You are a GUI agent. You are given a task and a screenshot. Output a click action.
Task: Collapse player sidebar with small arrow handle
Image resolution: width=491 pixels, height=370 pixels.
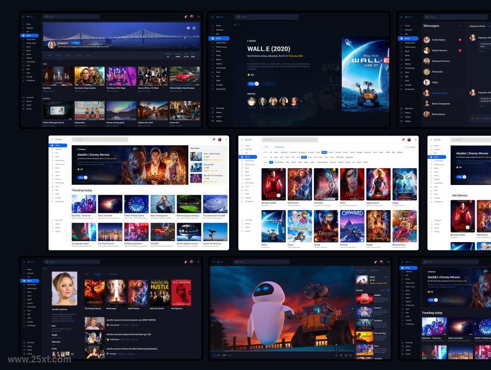pos(353,309)
